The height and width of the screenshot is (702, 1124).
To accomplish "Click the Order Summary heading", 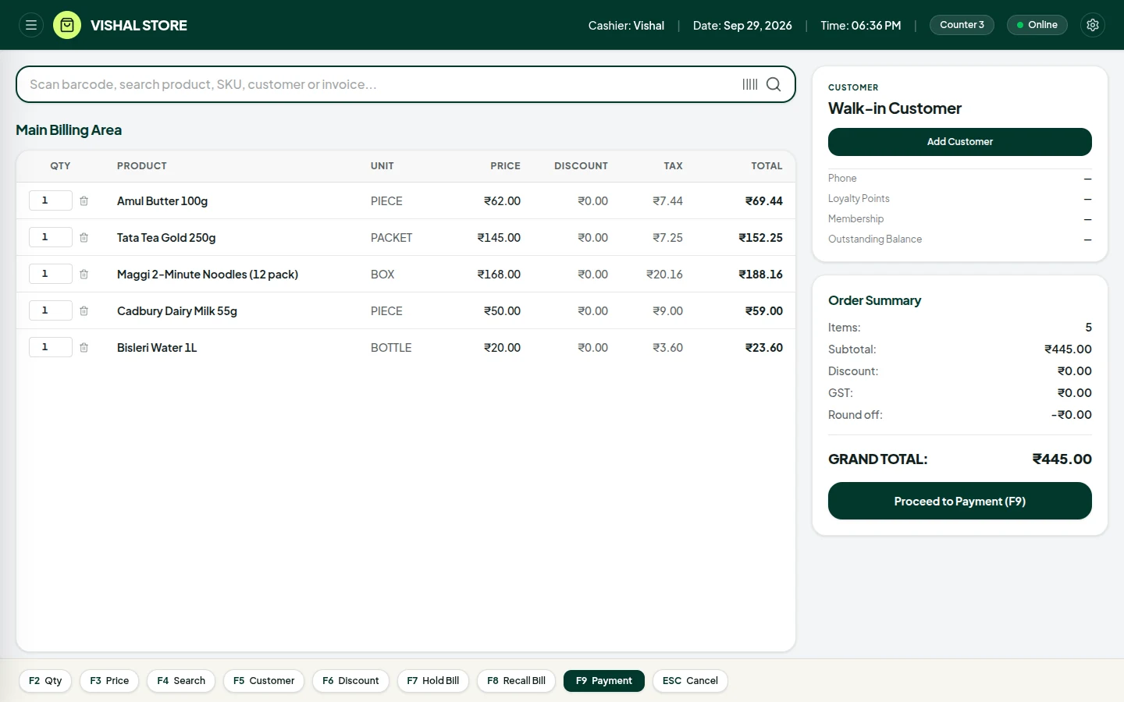I will (874, 300).
